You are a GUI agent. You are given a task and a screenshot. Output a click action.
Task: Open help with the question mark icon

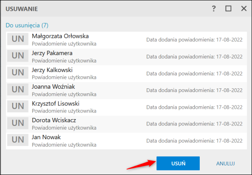pyautogui.click(x=214, y=8)
